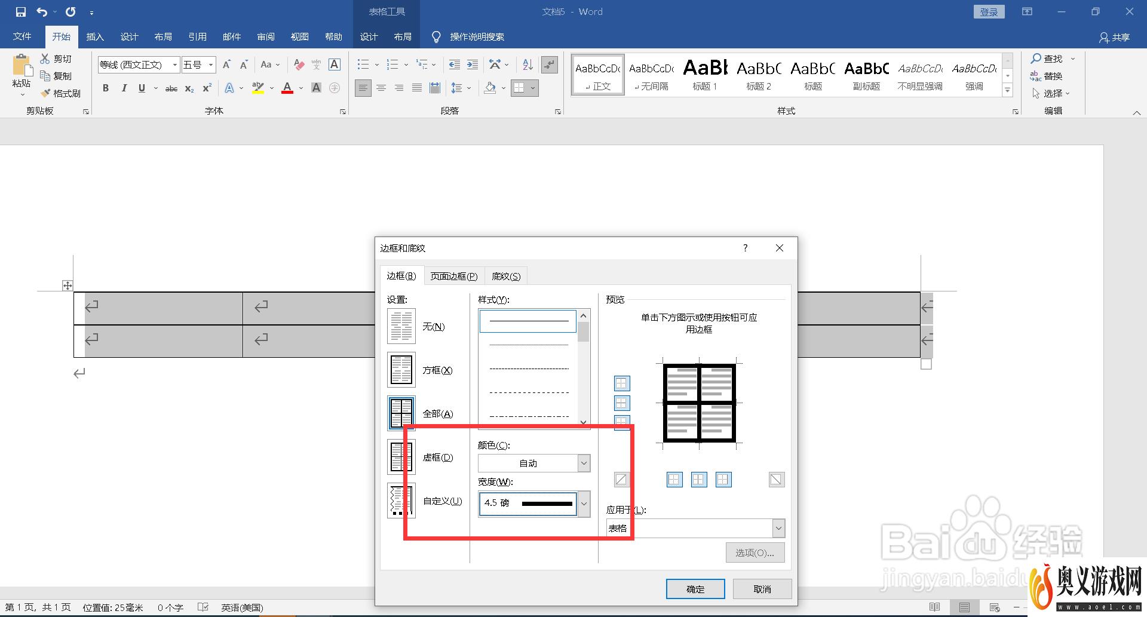Open borders dropdown in ribbon

(x=533, y=88)
